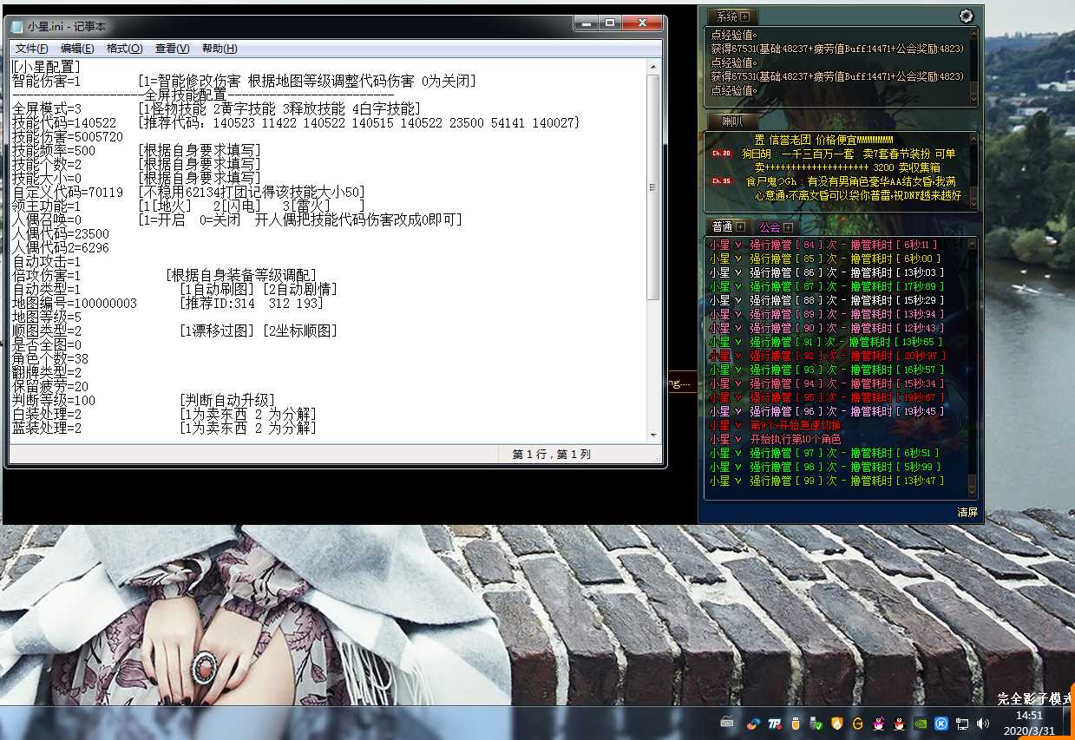The width and height of the screenshot is (1075, 740).
Task: Open chat settings gear in game panel
Action: coord(967,16)
